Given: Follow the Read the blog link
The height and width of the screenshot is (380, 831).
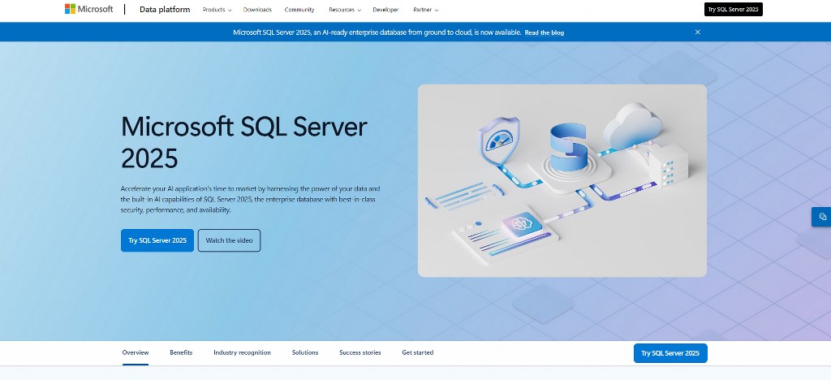Looking at the screenshot, I should (545, 32).
